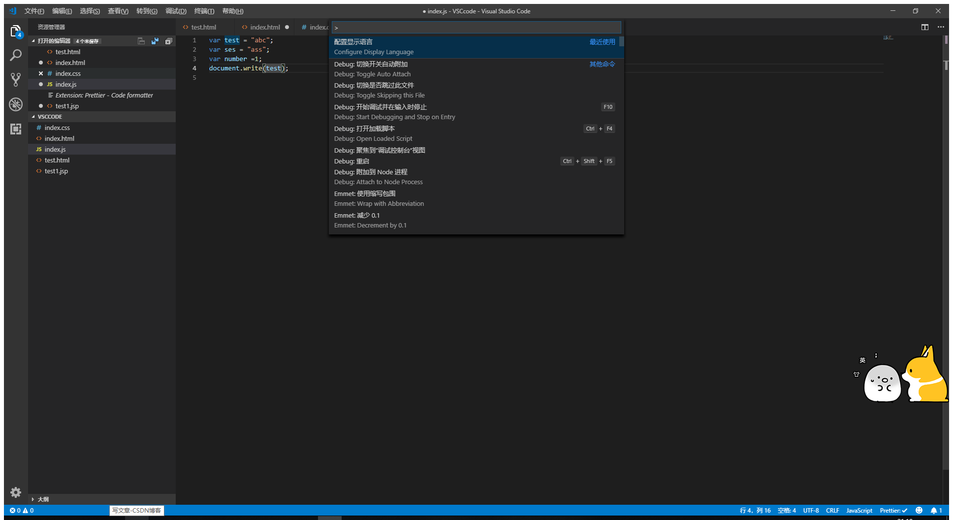Viewport: 953px width, 520px height.
Task: Switch to the test.html tab
Action: pos(203,27)
